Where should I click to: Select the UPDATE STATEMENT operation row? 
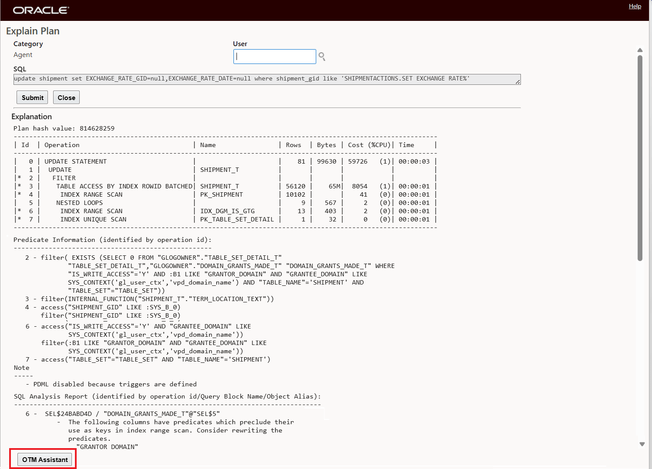(x=225, y=161)
